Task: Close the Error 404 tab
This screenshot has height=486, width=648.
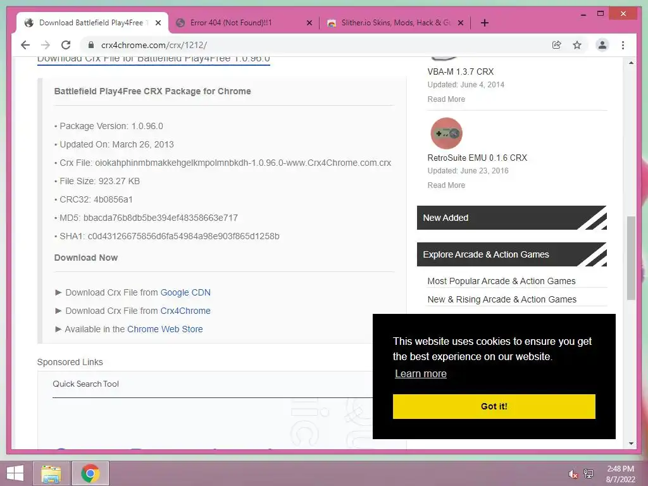Action: pyautogui.click(x=309, y=23)
